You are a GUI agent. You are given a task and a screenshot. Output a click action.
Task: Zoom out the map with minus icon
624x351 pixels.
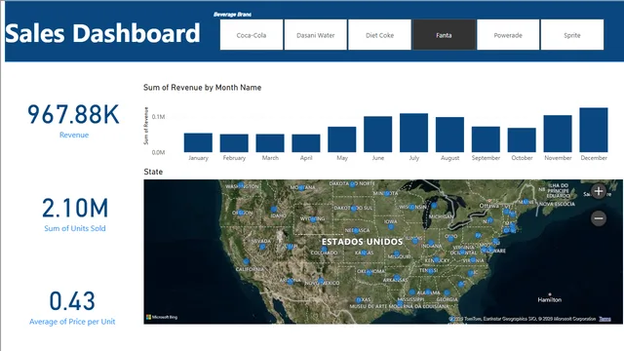(x=598, y=218)
